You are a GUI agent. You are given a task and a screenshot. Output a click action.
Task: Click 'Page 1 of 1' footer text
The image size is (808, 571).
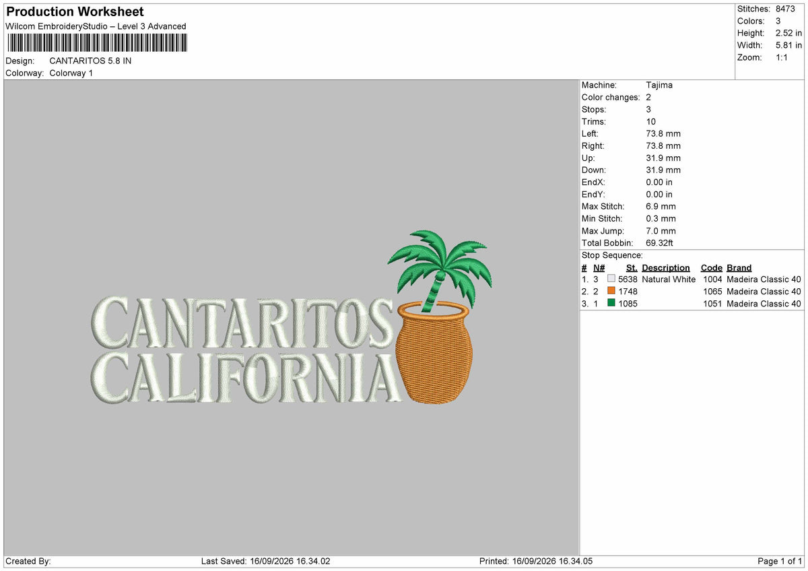click(780, 562)
